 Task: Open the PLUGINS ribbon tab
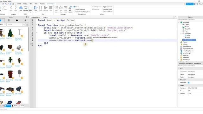tap(42, 4)
